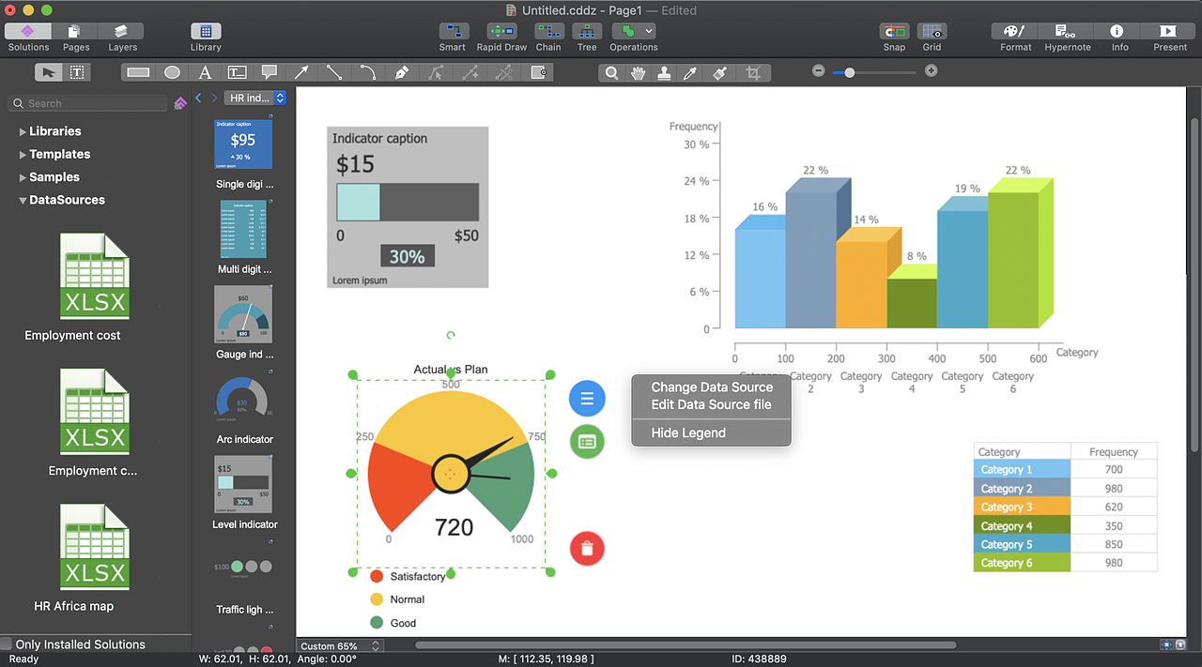Select the Pen tool
Screen dimensions: 1202x667
[401, 72]
